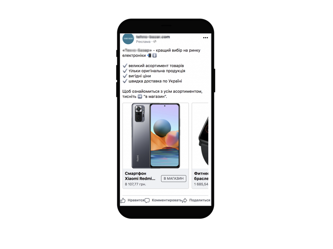Open the three-dot post options menu

click(x=206, y=38)
